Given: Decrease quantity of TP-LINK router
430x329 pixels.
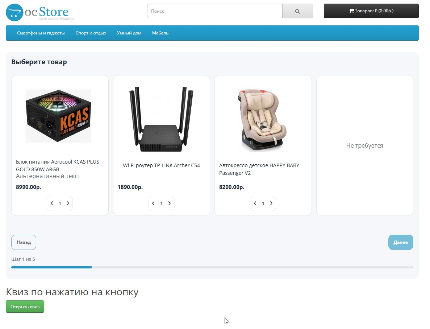Looking at the screenshot, I should [x=154, y=203].
